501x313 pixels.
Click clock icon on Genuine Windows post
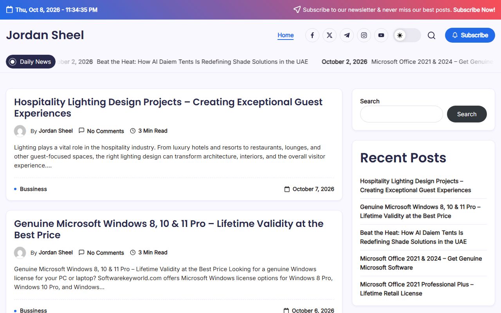click(133, 252)
